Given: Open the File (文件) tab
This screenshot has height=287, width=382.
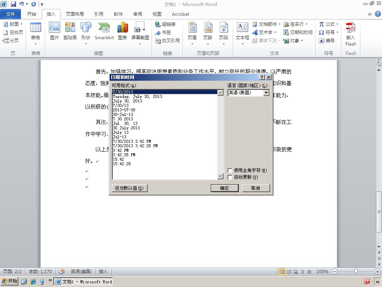Looking at the screenshot, I should click(x=10, y=14).
